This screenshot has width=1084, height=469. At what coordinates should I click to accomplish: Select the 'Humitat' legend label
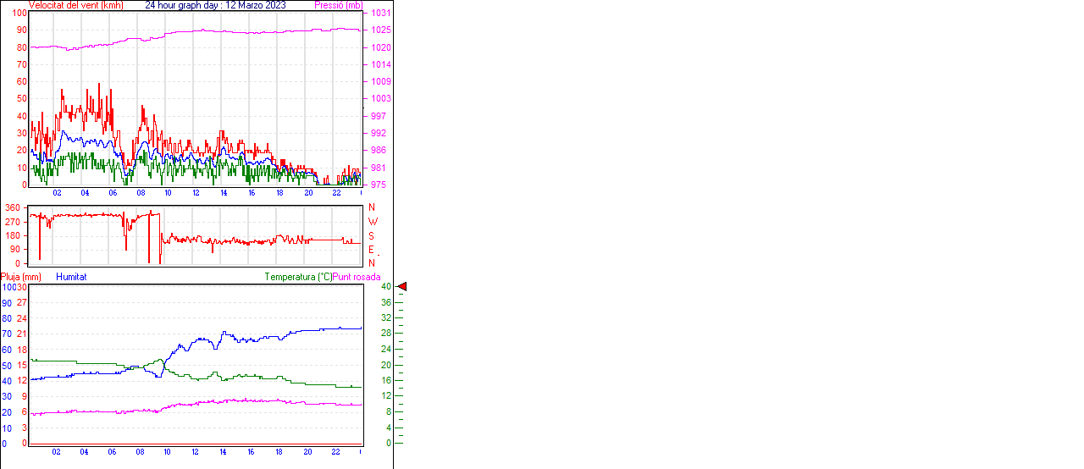click(x=71, y=277)
